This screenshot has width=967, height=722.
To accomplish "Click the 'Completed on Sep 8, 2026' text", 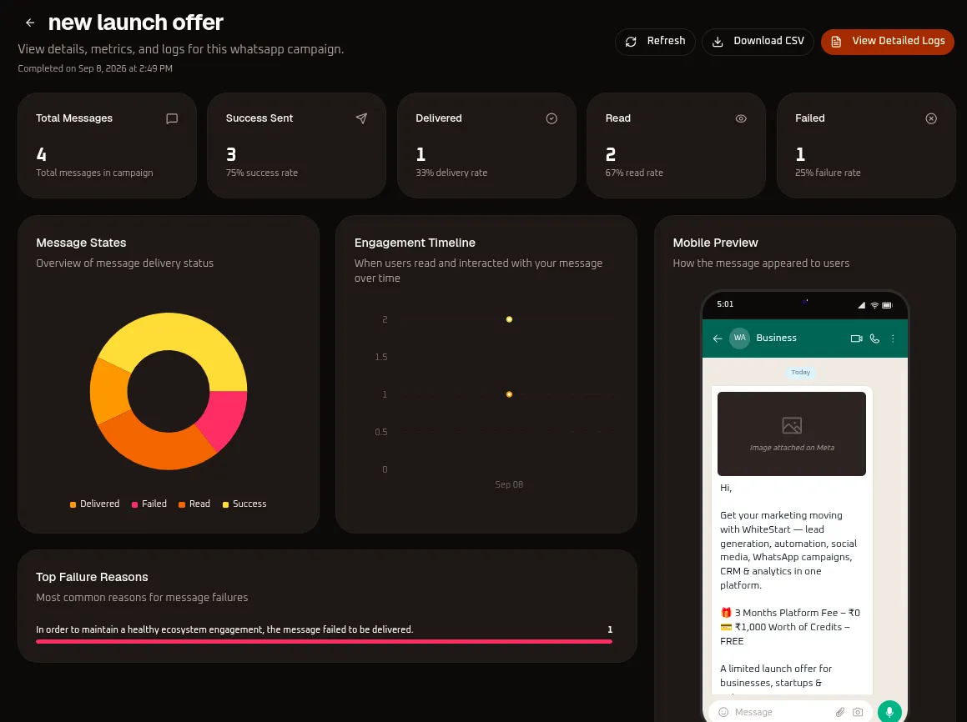I will [x=95, y=68].
